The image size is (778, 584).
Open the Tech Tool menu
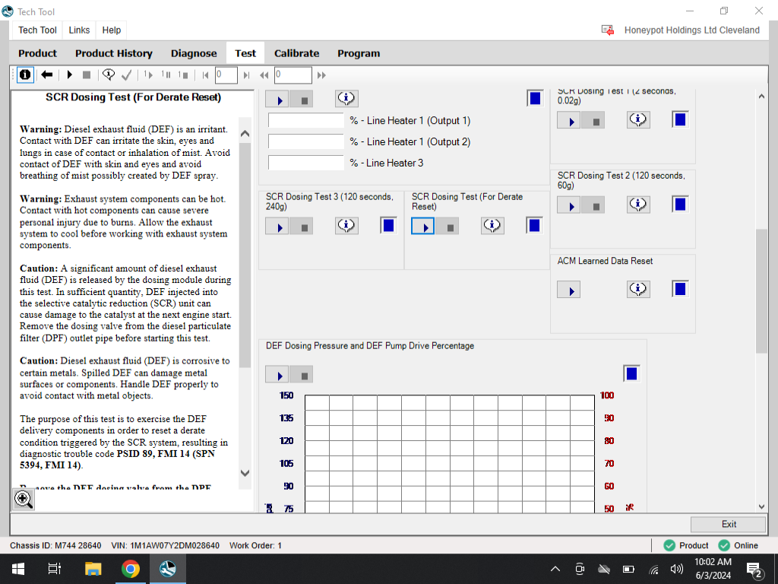pyautogui.click(x=38, y=30)
